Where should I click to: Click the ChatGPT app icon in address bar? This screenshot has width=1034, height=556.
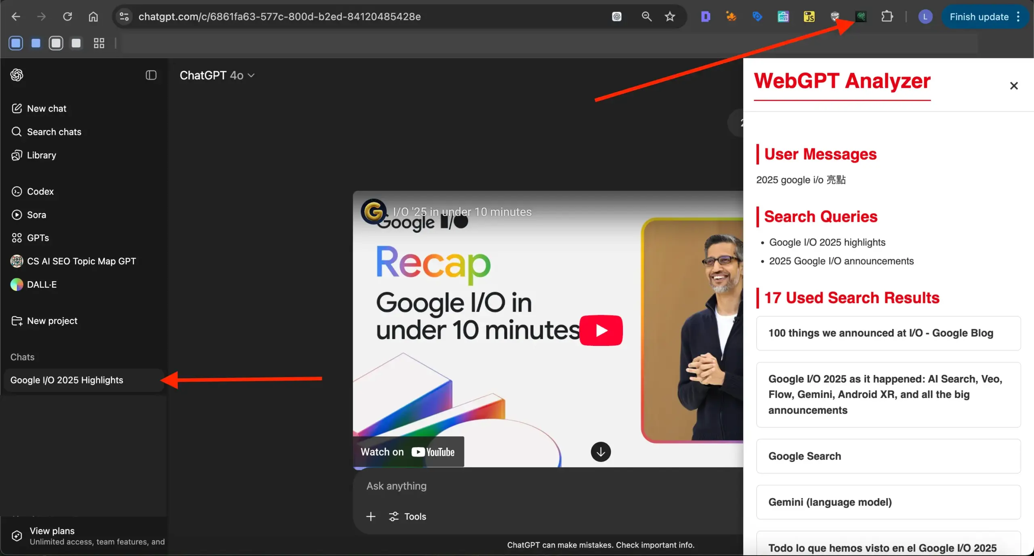(617, 17)
